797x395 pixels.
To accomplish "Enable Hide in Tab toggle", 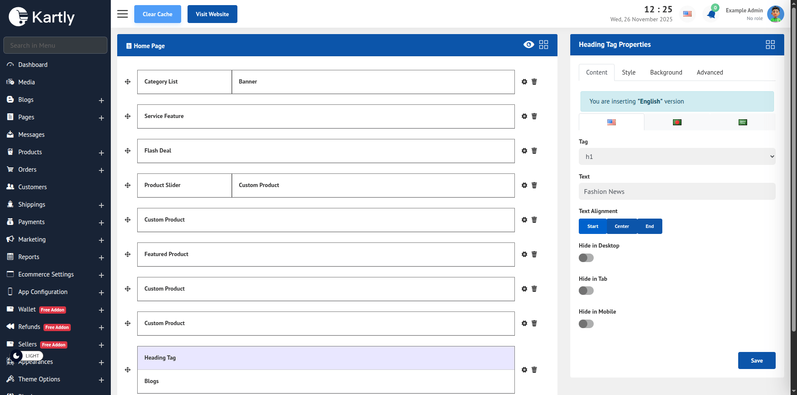I will (586, 291).
